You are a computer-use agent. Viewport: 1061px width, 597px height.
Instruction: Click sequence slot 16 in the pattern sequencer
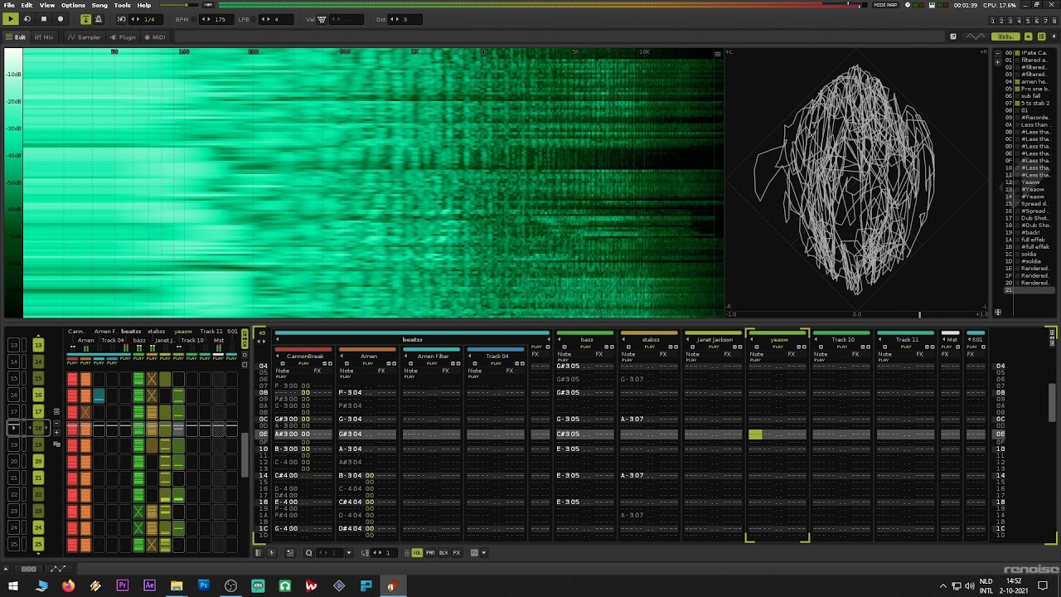pos(38,395)
